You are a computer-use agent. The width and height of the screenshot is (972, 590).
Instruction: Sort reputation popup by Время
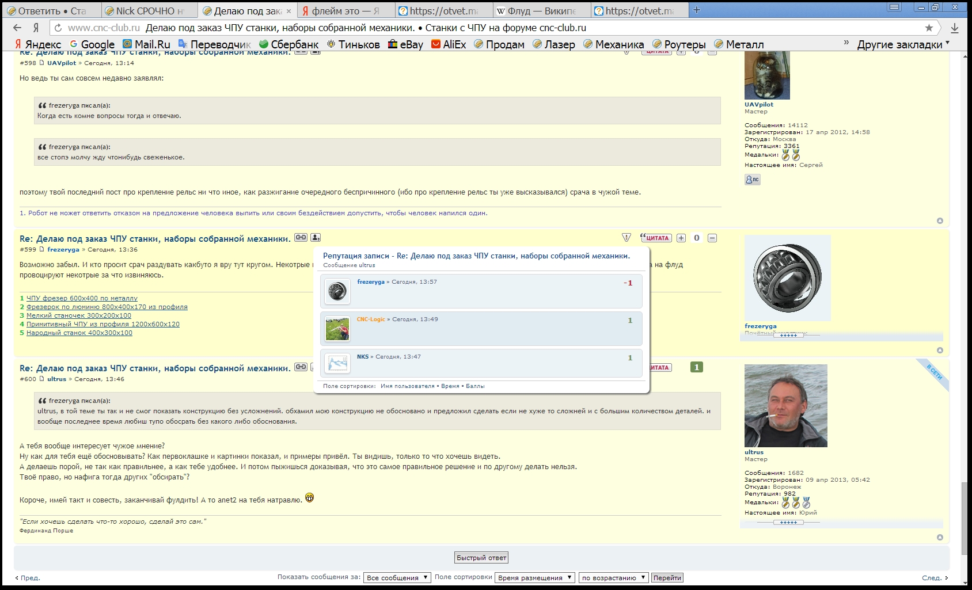click(450, 386)
